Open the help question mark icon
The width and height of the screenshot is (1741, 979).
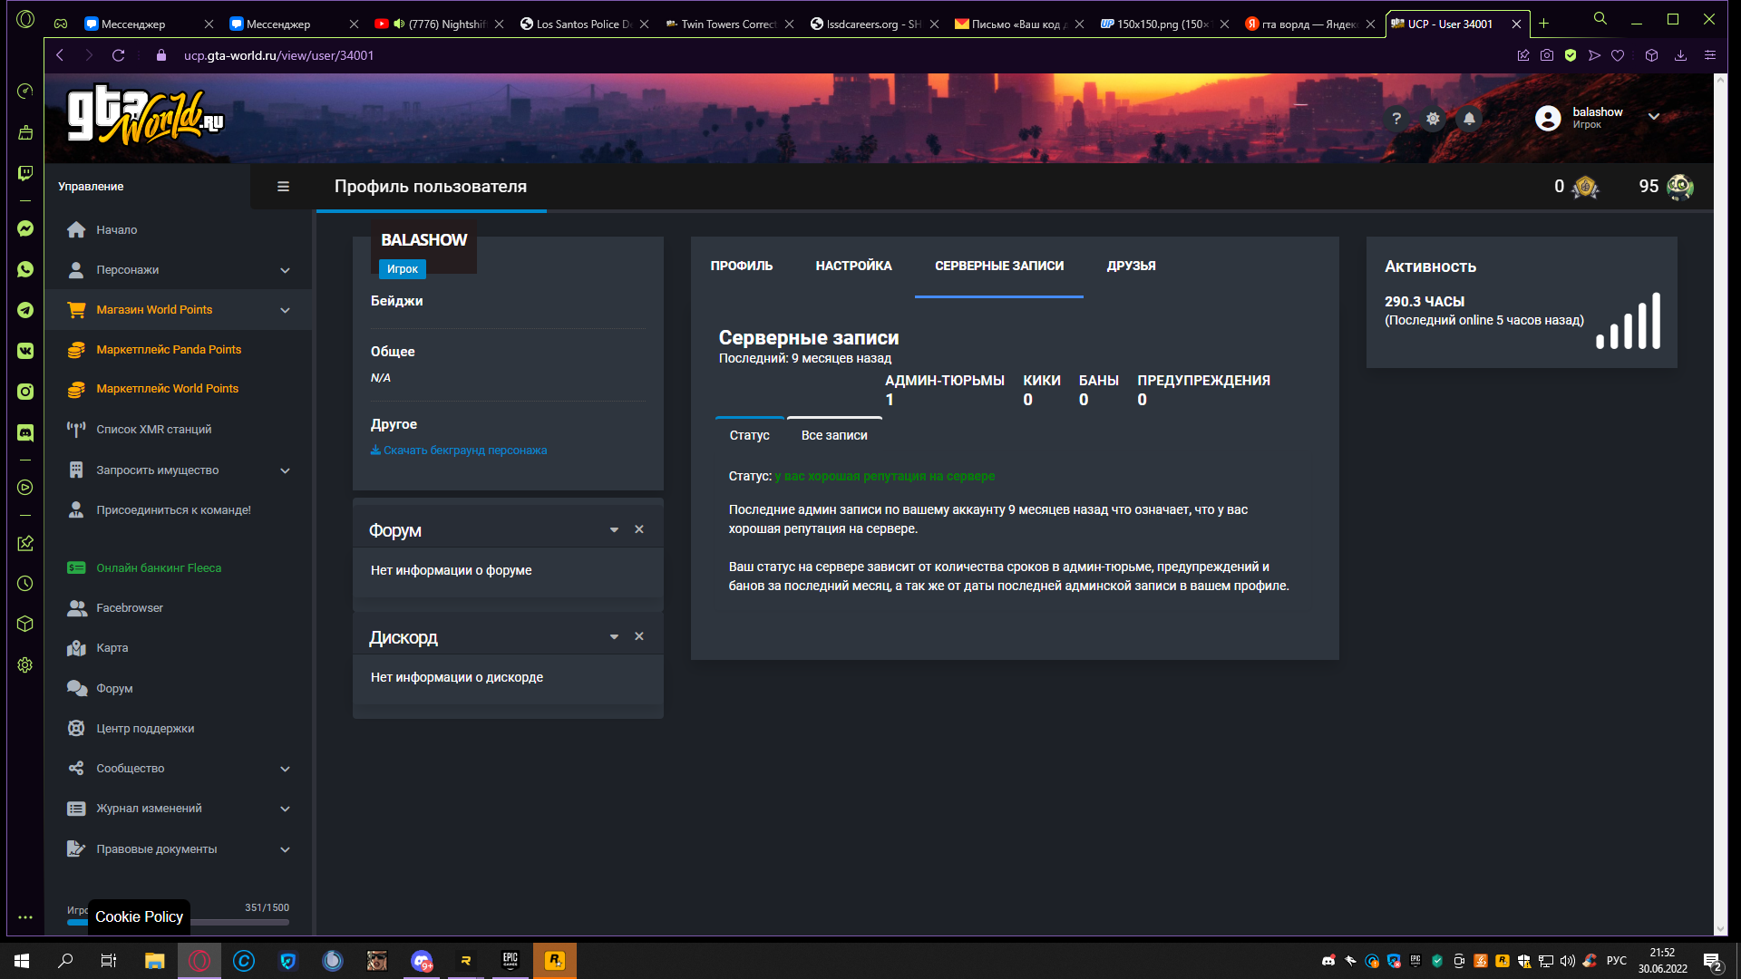click(x=1396, y=119)
